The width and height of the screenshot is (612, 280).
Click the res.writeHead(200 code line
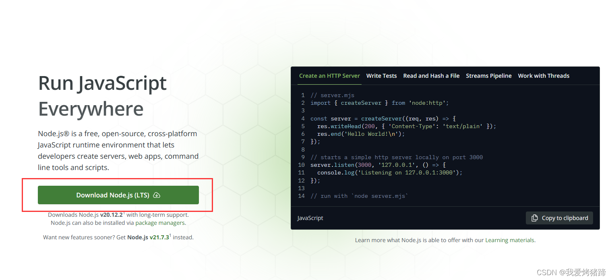coord(407,126)
